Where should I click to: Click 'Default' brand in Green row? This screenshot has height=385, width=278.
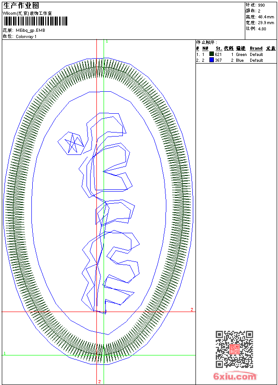(256, 55)
